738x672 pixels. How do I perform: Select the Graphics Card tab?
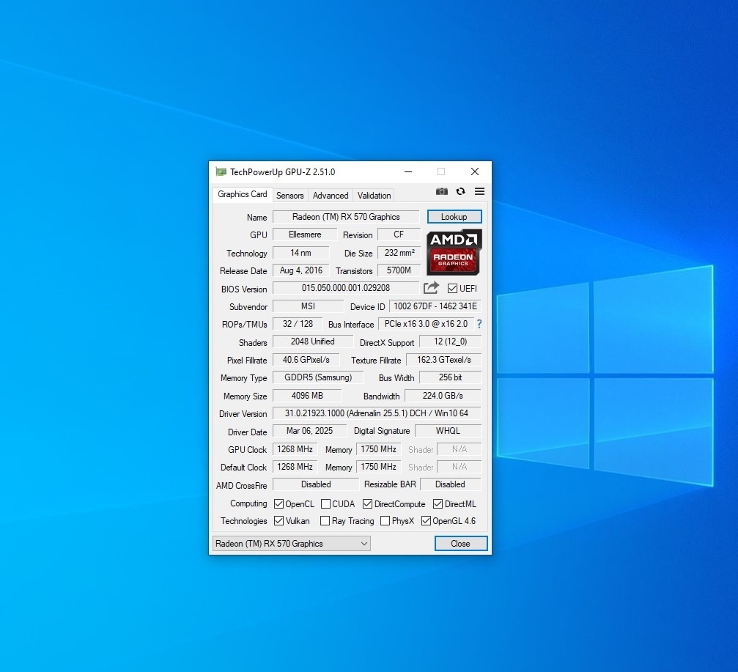242,194
